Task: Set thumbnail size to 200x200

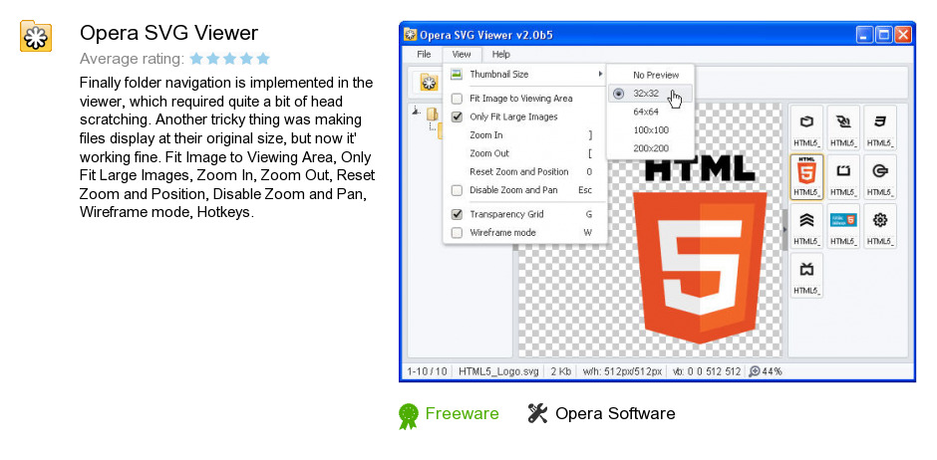Action: (x=650, y=148)
